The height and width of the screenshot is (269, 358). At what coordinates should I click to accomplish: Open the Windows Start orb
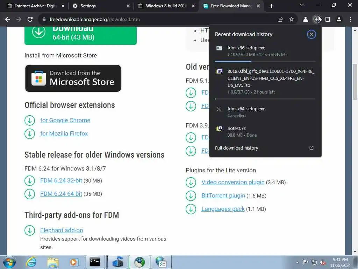pyautogui.click(x=9, y=262)
